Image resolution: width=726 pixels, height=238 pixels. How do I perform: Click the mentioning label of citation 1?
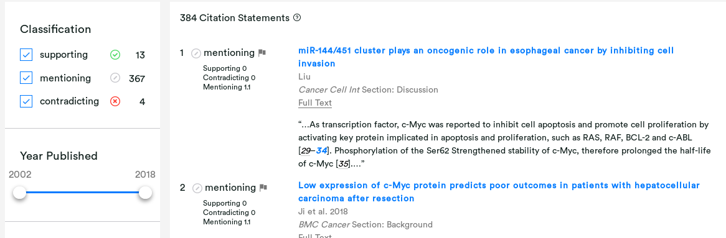coord(229,53)
